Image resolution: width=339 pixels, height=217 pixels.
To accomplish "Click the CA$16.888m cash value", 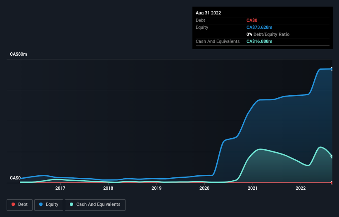I will (x=259, y=41).
